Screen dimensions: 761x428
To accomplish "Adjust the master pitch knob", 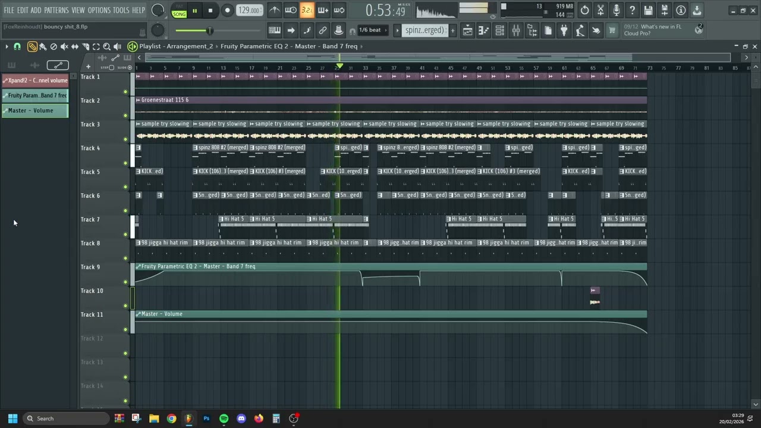I will pyautogui.click(x=158, y=30).
